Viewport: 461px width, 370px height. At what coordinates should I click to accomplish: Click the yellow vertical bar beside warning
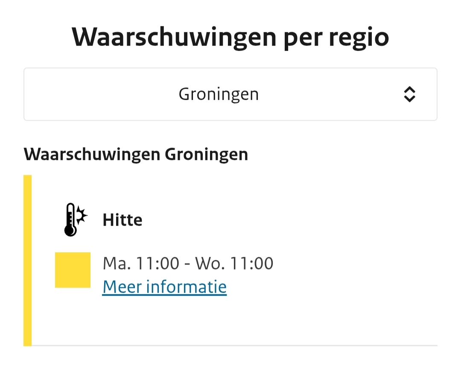27,260
